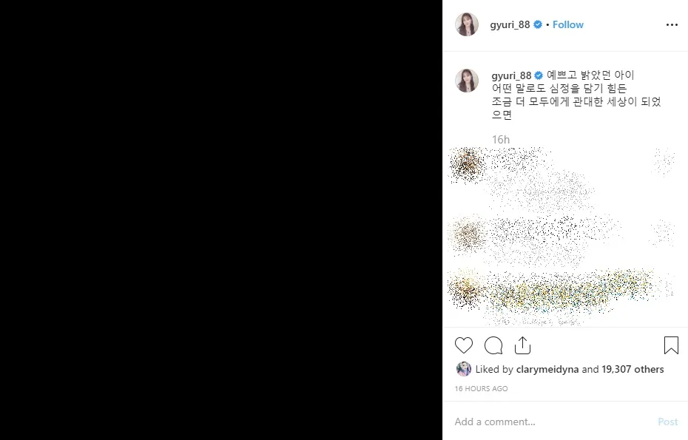The image size is (688, 440).
Task: Like the post with the heart icon
Action: pyautogui.click(x=463, y=345)
